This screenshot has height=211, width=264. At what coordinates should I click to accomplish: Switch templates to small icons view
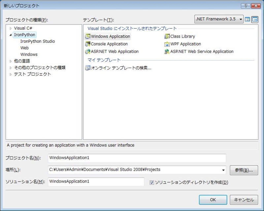[255, 19]
